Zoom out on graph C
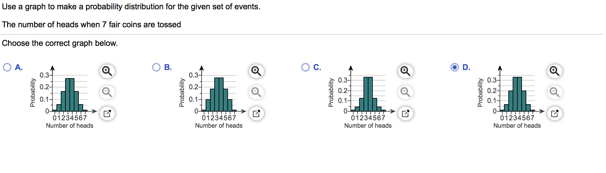This screenshot has height=173, width=606. (405, 92)
